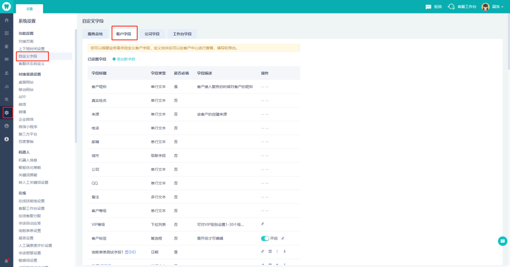Open the chat bubble icon in left rail
This screenshot has width=510, height=267.
pos(6,60)
